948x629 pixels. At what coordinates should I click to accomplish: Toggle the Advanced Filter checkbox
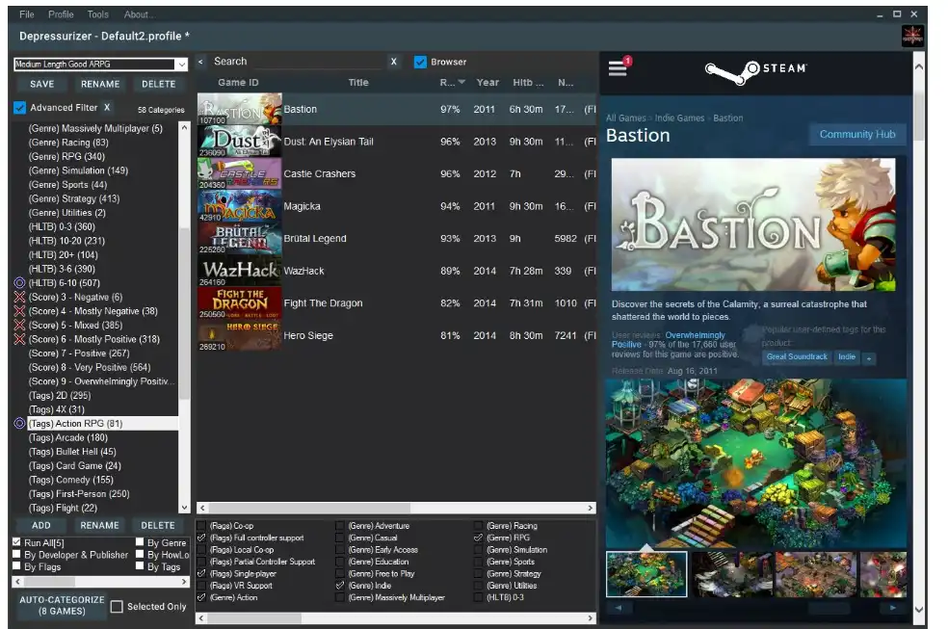(x=20, y=108)
